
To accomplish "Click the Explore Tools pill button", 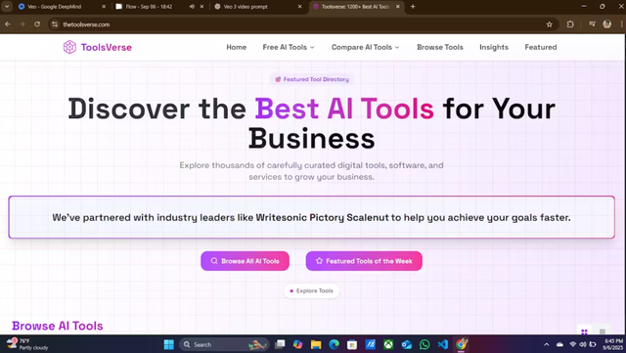I will [x=311, y=290].
